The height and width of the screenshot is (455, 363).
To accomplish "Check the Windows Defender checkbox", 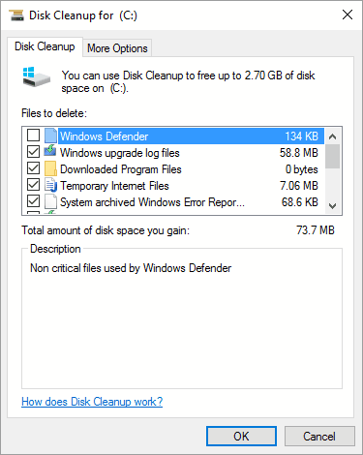I will (34, 136).
